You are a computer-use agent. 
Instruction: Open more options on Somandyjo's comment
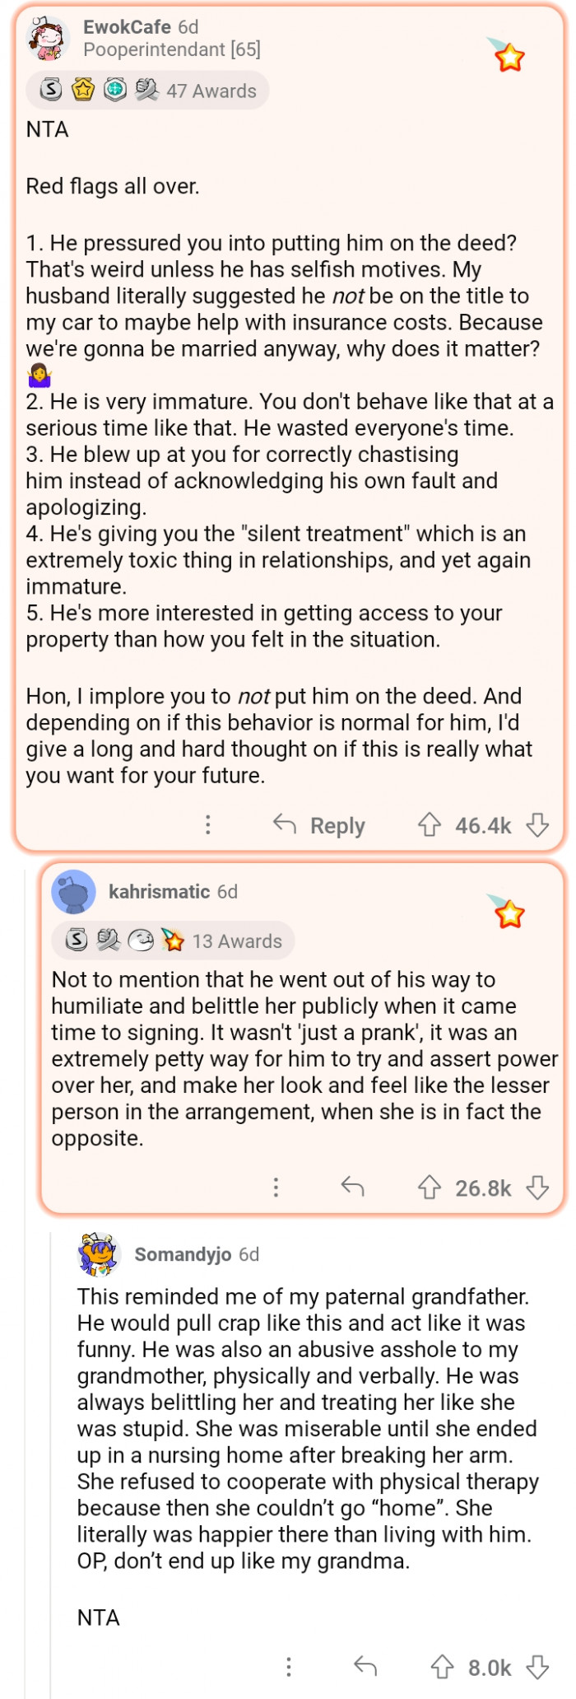click(288, 1667)
